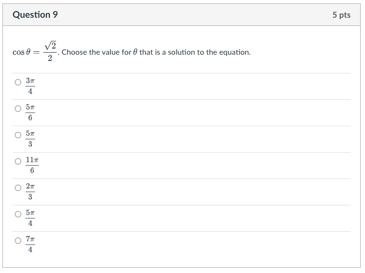Image resolution: width=365 pixels, height=273 pixels.
Task: Click the 5π/4 fraction label
Action: pos(30,218)
